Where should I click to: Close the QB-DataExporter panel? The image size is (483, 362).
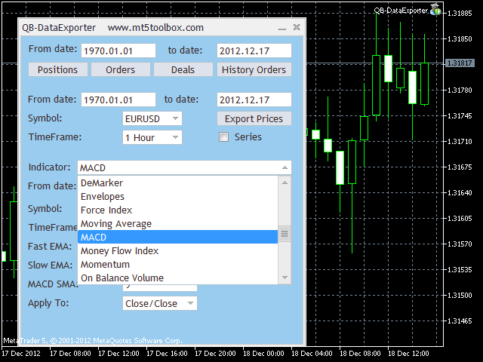(297, 28)
